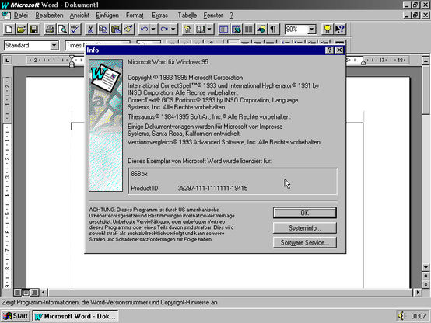431x323 pixels.
Task: Click the AutoFormat toolbar icon
Action: click(x=187, y=29)
